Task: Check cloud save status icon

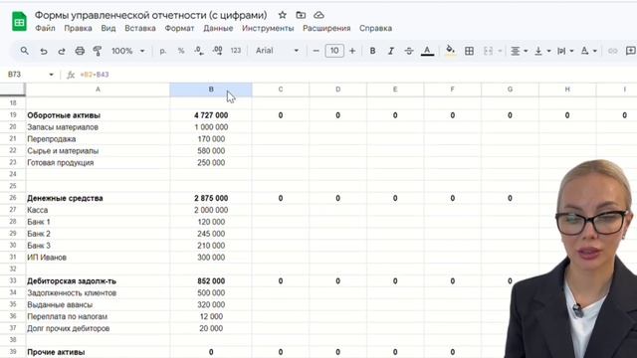Action: [x=318, y=15]
